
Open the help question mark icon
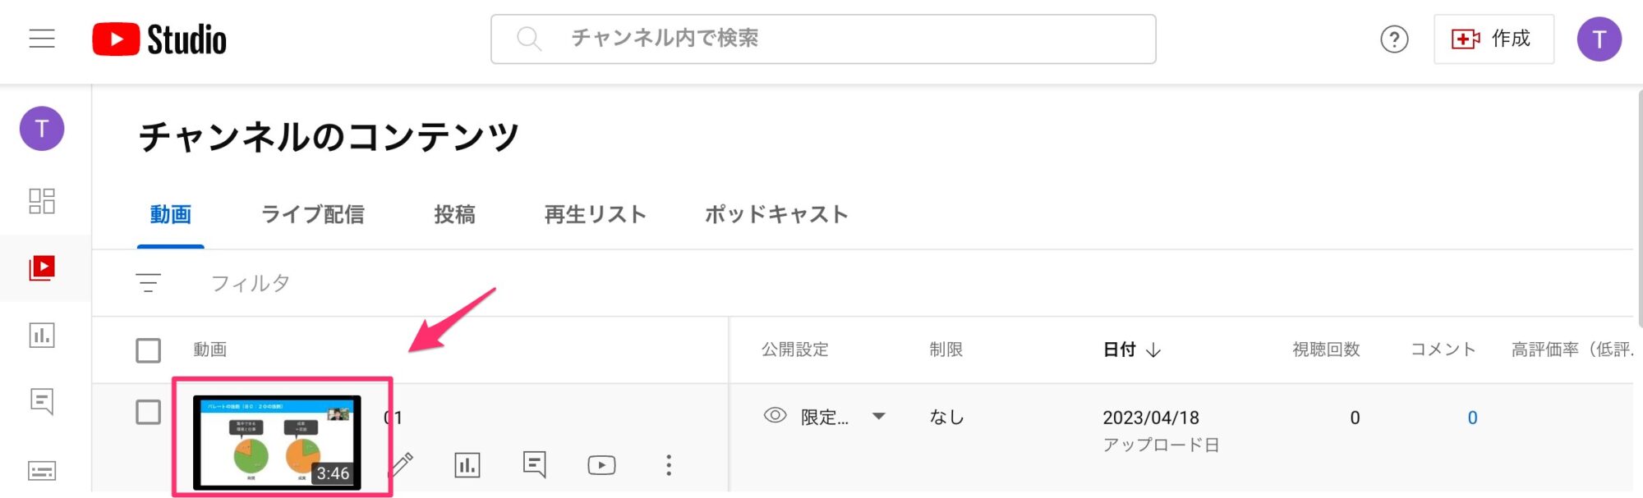tap(1394, 39)
